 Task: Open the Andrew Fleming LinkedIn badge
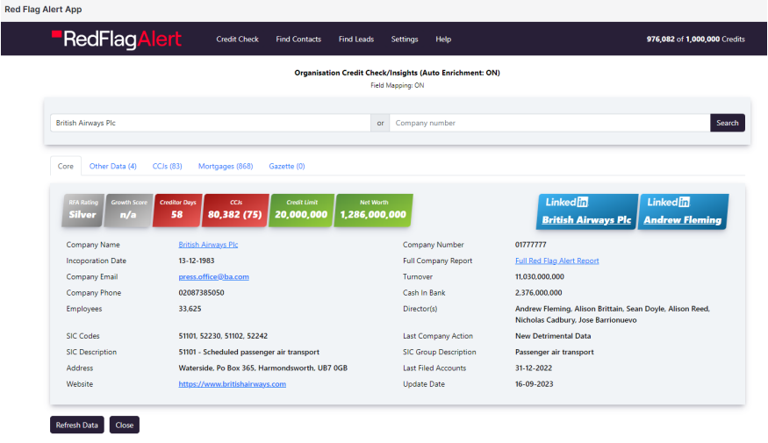pyautogui.click(x=683, y=211)
